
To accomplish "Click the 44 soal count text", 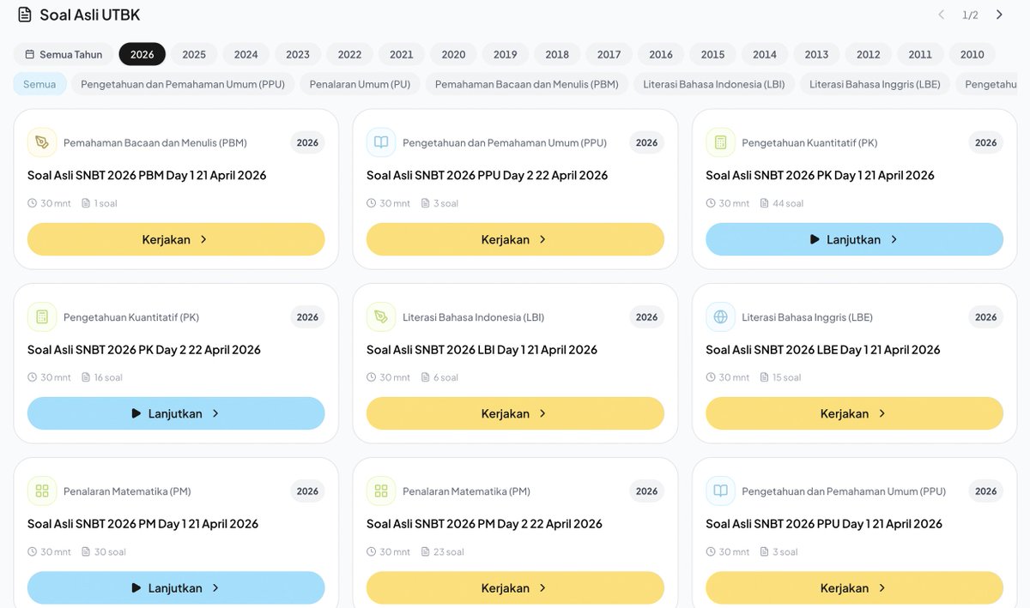I will (788, 203).
